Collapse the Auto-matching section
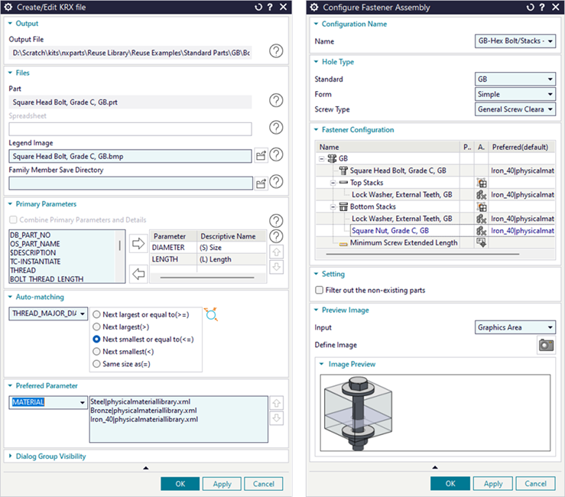The width and height of the screenshot is (565, 497). (x=10, y=297)
